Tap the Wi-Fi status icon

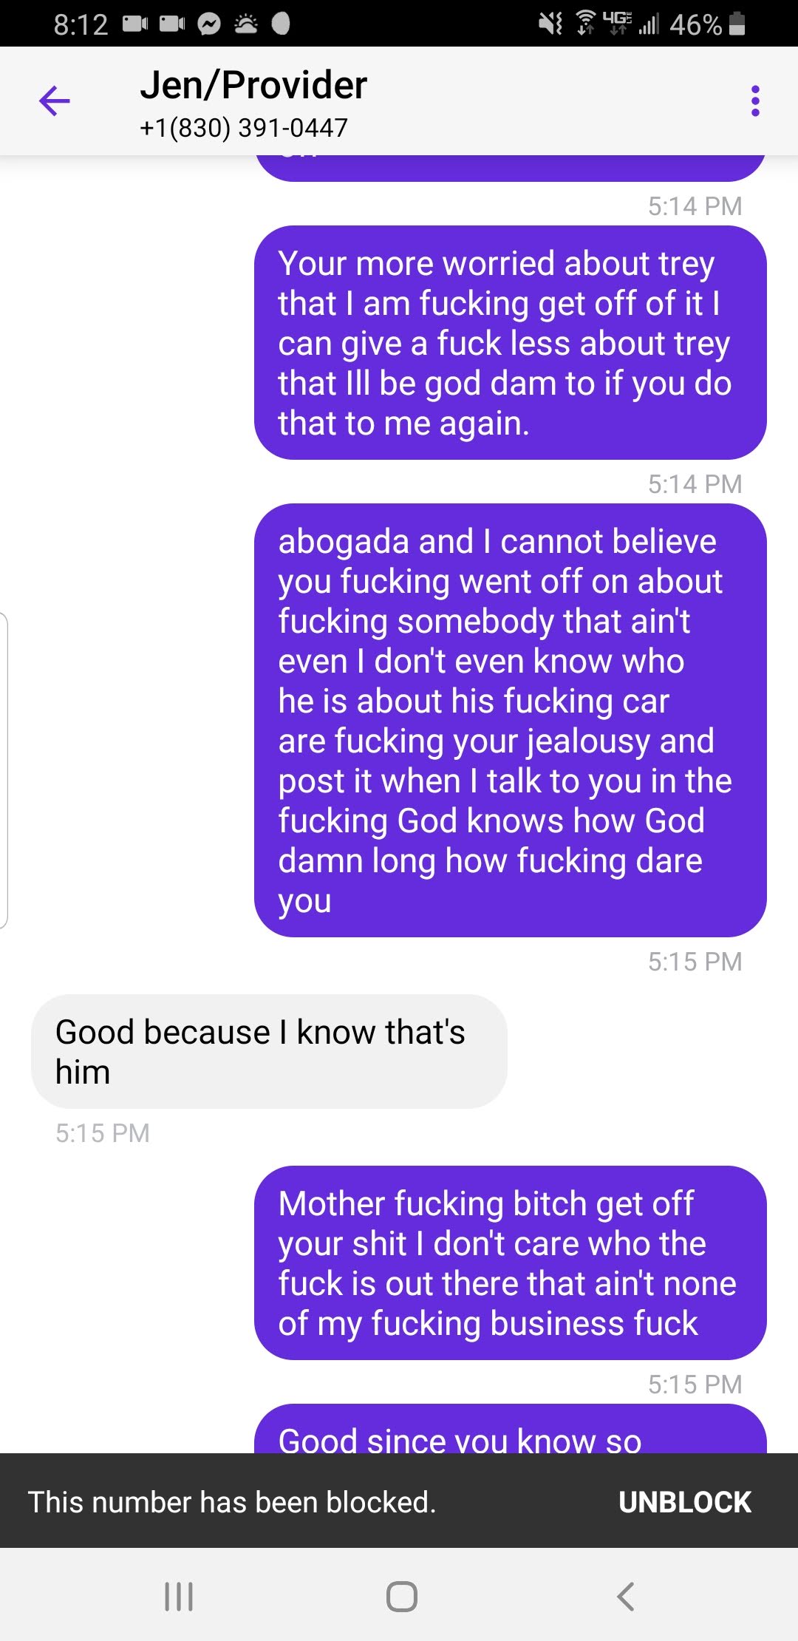585,24
